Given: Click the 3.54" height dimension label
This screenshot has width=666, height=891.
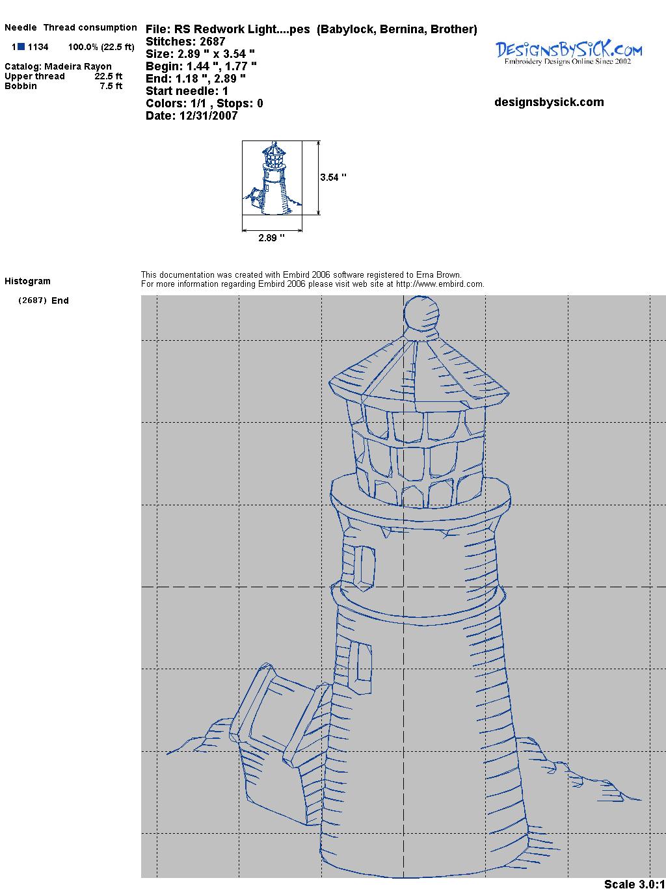Looking at the screenshot, I should pyautogui.click(x=333, y=178).
